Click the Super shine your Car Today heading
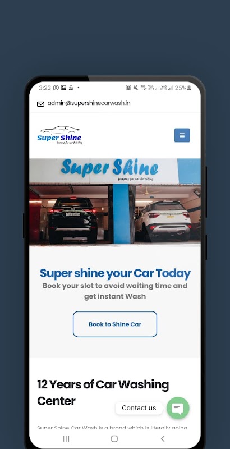This screenshot has width=230, height=449. tap(115, 273)
